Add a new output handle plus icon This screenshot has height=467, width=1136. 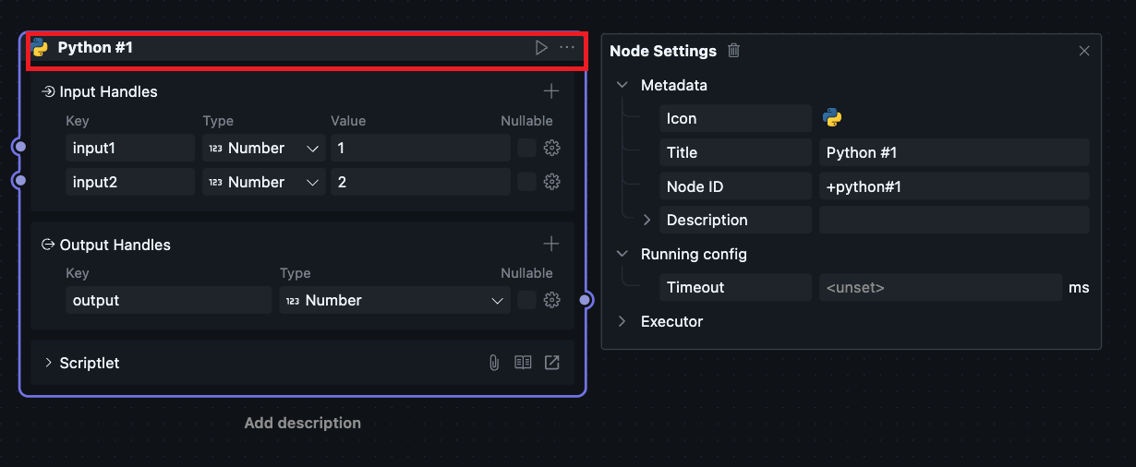(551, 244)
